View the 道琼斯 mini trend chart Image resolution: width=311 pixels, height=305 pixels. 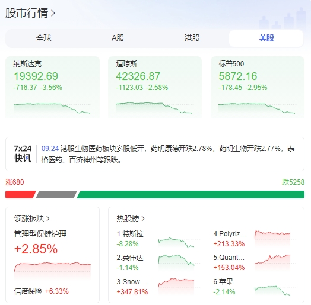click(154, 108)
